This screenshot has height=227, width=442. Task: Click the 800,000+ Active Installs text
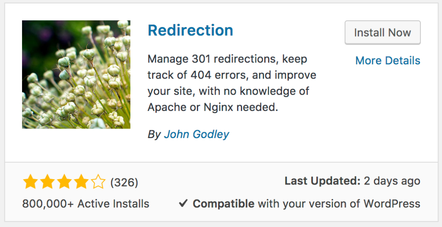pos(85,204)
